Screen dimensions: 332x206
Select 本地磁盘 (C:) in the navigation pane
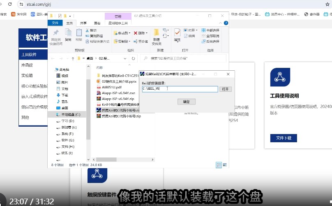[x=68, y=114]
